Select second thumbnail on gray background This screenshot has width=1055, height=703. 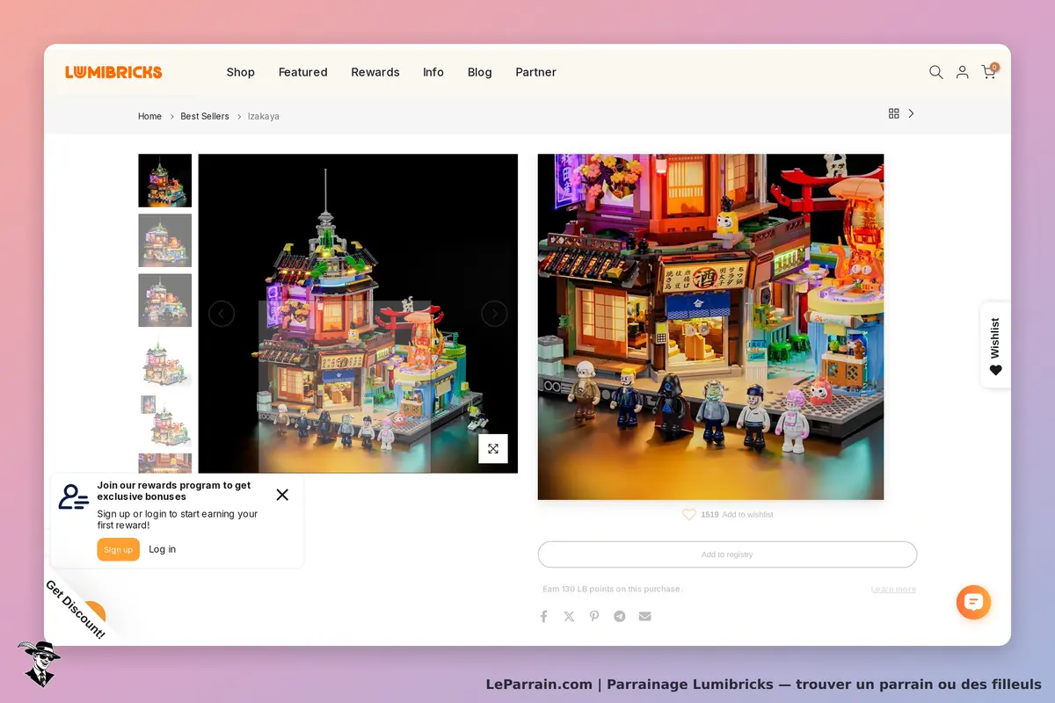165,241
